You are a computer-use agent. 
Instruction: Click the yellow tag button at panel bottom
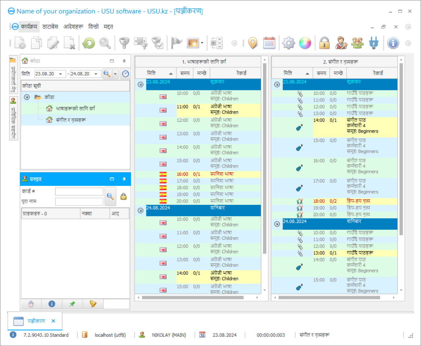[x=93, y=304]
